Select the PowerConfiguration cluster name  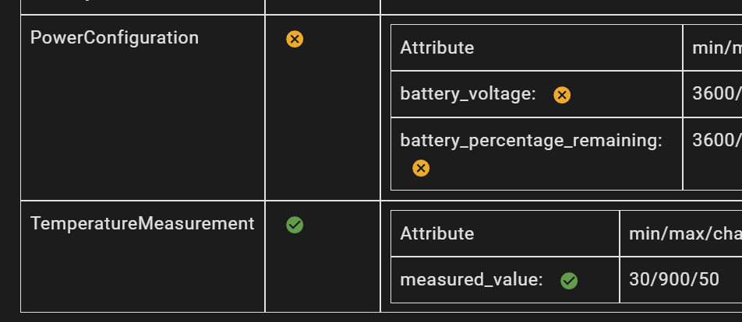coord(115,37)
